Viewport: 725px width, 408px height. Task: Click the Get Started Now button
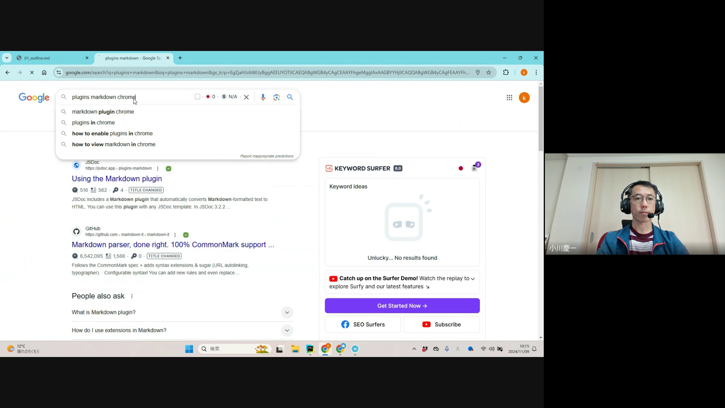[402, 306]
